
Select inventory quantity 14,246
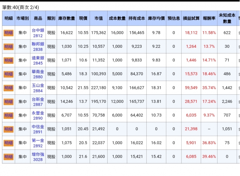(x=67, y=102)
